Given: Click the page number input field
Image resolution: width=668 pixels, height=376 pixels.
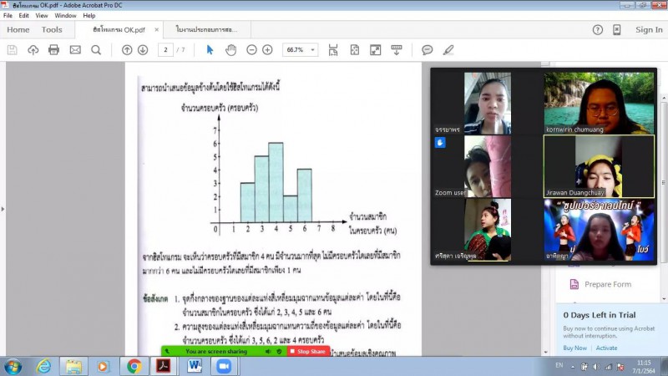Looking at the screenshot, I should (167, 50).
